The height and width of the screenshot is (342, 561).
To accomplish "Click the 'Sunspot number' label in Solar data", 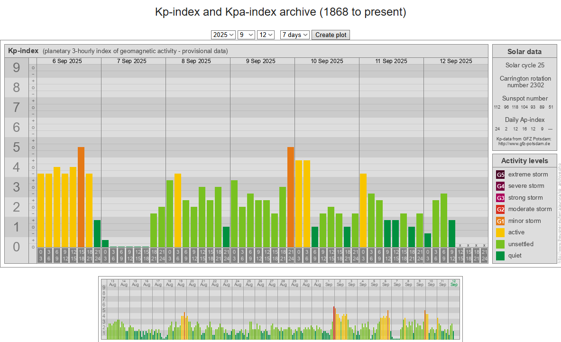I will pos(524,99).
